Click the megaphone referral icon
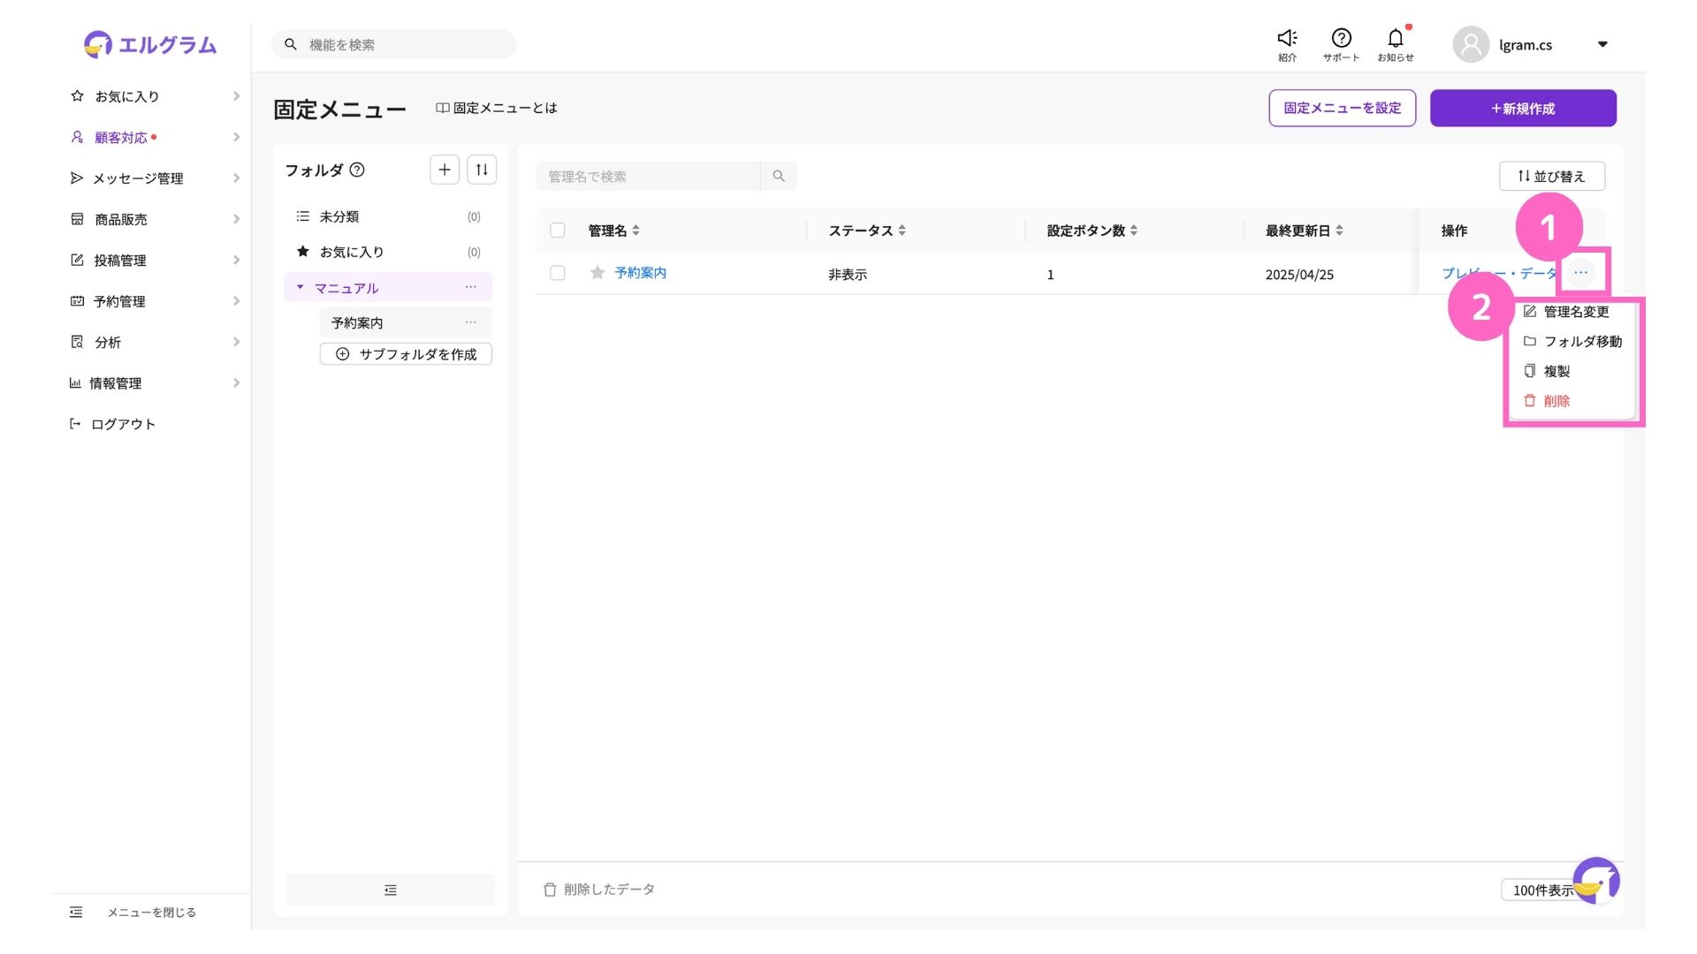The image size is (1697, 954). [x=1287, y=39]
